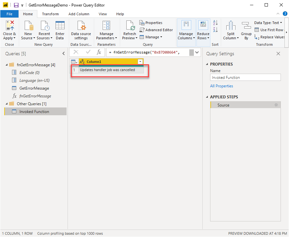This screenshot has width=289, height=237.
Task: Click the Column1 column header
Action: 111,62
